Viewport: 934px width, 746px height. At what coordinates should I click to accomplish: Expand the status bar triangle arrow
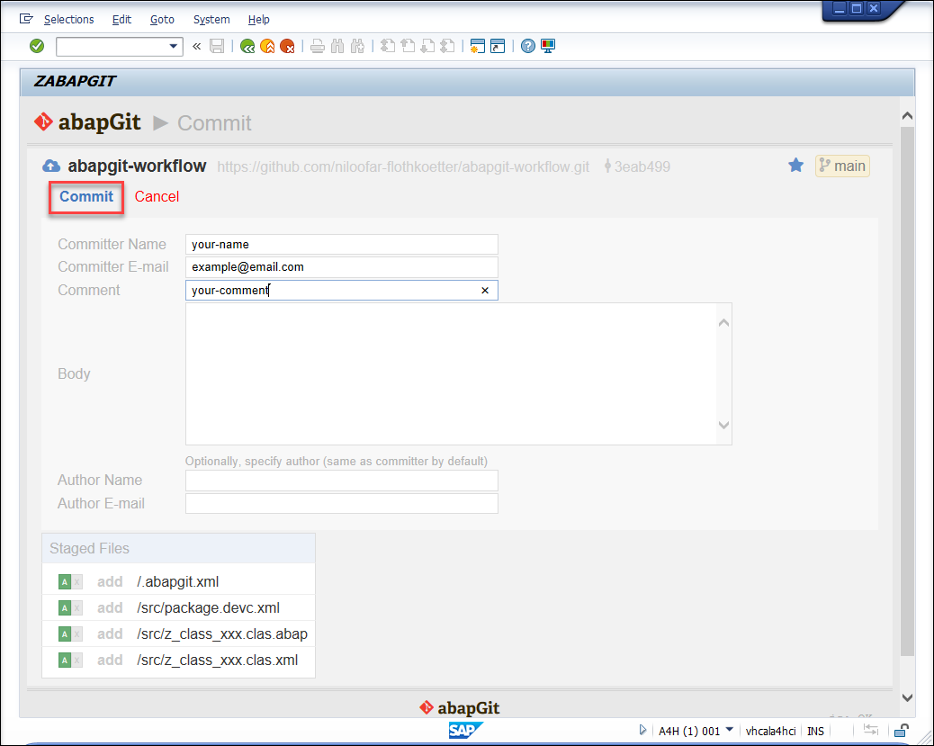tap(642, 730)
